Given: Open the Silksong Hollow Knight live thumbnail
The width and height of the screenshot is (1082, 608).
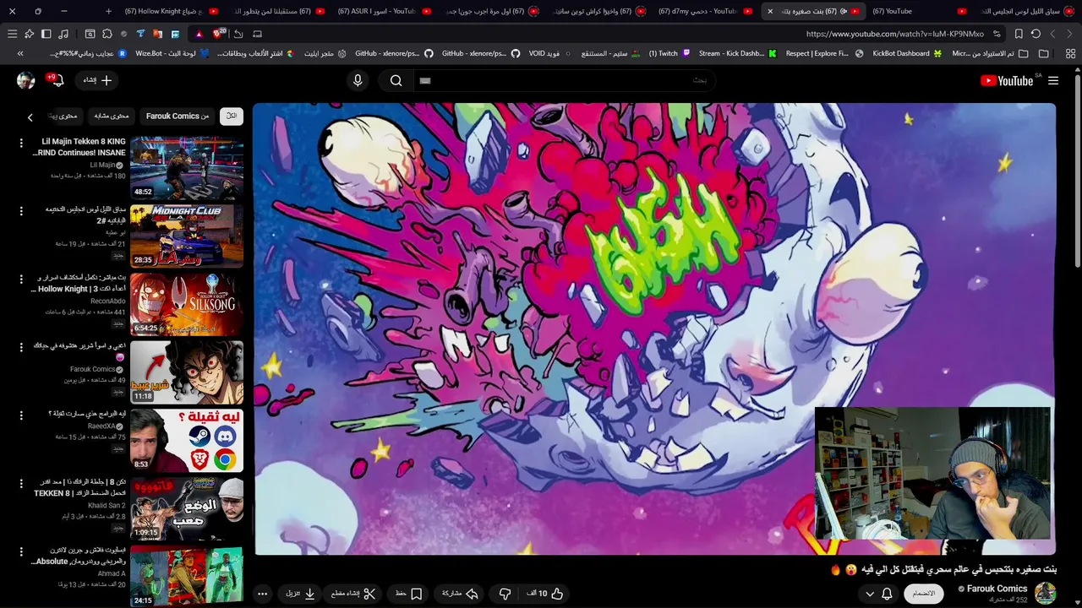Looking at the screenshot, I should coord(187,304).
